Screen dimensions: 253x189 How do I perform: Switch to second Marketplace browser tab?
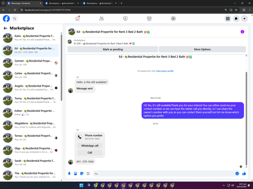coord(62,3)
